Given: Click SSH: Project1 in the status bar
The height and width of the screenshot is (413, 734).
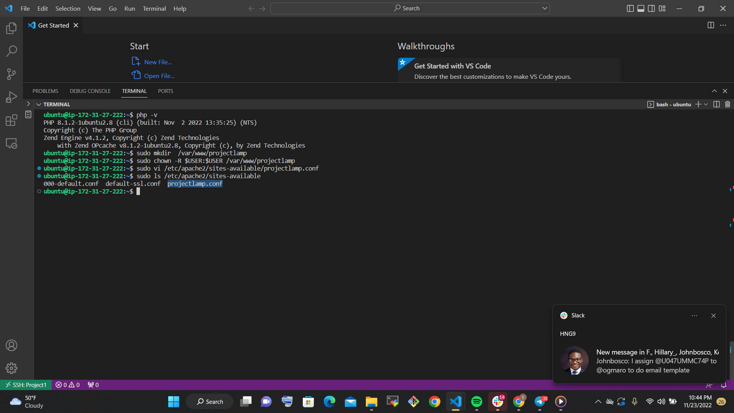Looking at the screenshot, I should click(26, 385).
